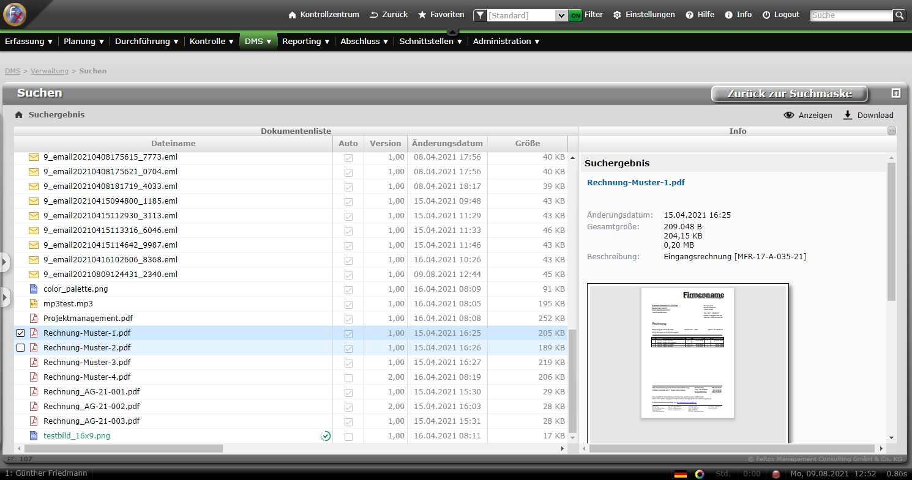Image resolution: width=912 pixels, height=480 pixels.
Task: Sort by the Größe column header
Action: tap(528, 144)
